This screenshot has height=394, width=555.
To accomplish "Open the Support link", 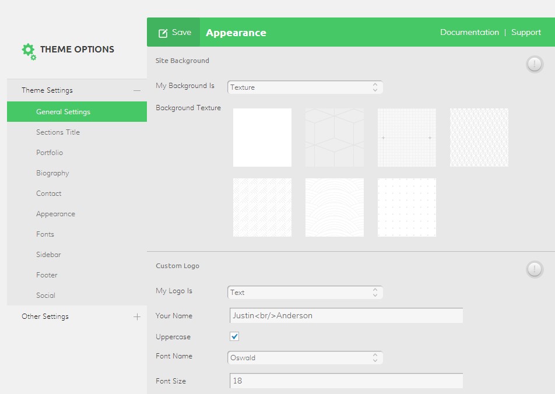I will point(526,33).
